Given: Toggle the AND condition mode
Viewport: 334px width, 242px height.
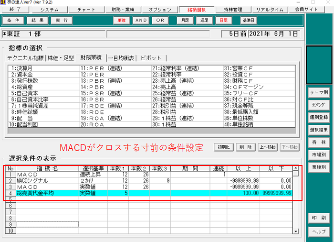Looking at the screenshot, I should 141,20.
